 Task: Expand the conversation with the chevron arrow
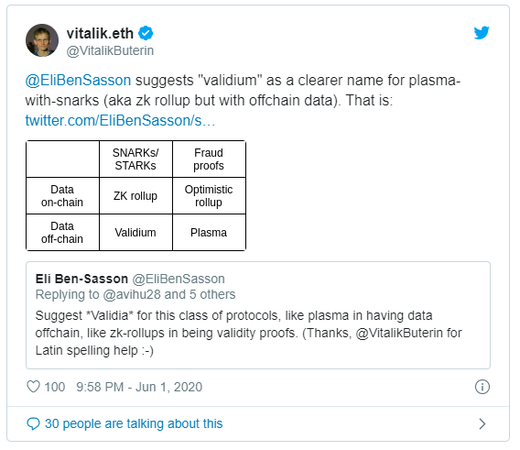(482, 423)
